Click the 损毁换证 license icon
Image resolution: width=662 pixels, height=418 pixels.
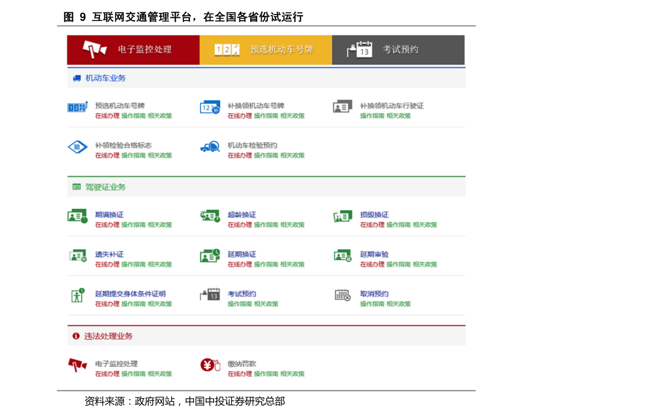(342, 216)
